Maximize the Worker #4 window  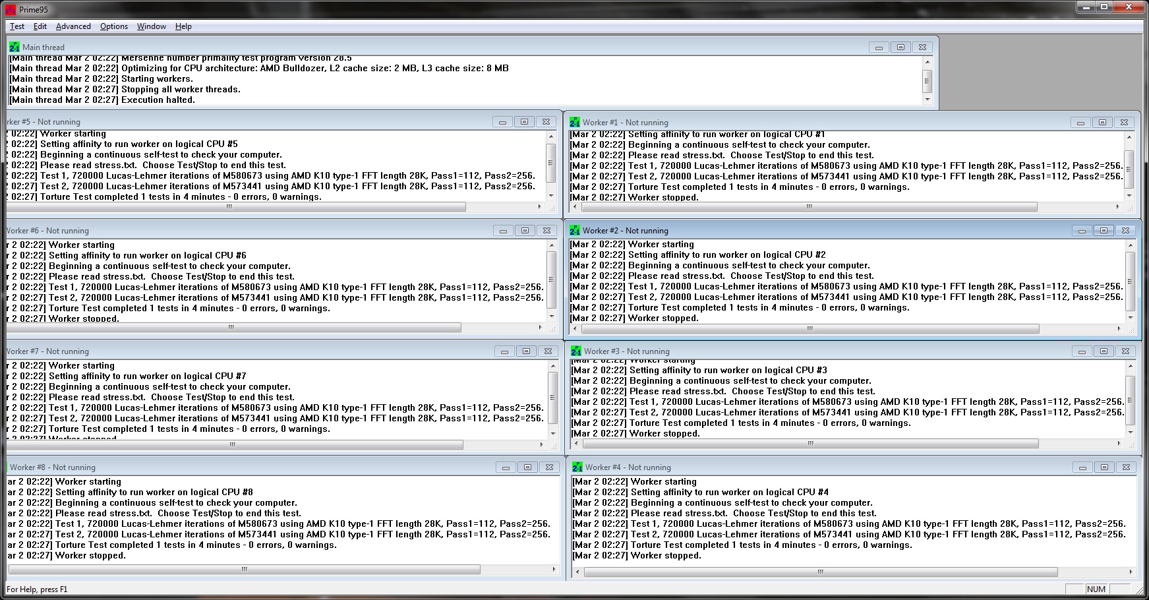click(x=1105, y=467)
